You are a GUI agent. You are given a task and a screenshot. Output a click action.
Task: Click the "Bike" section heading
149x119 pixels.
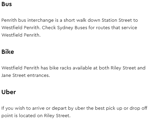click(8, 52)
